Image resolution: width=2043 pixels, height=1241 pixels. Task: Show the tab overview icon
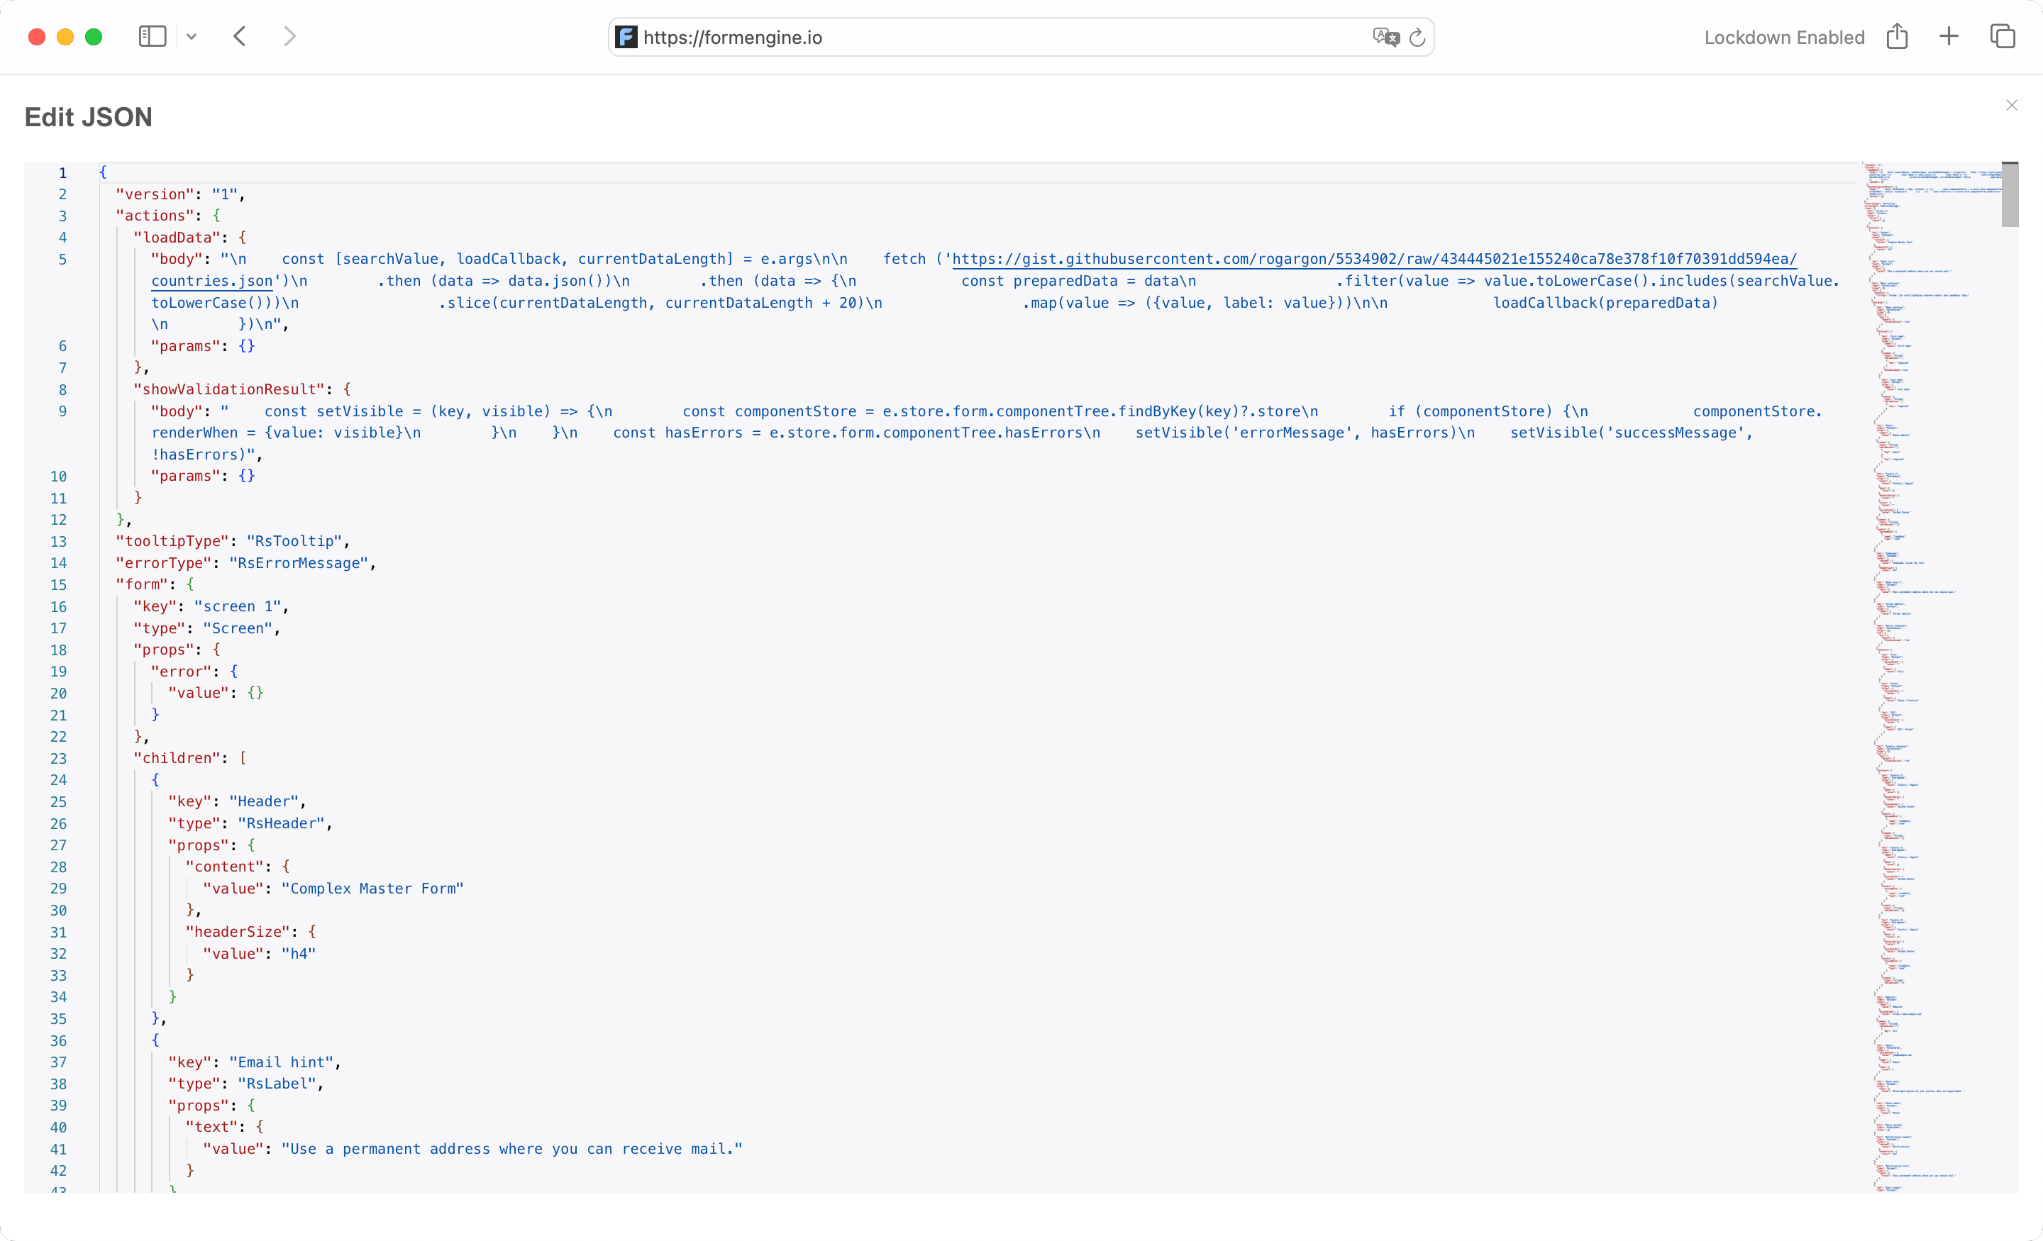pyautogui.click(x=2003, y=35)
